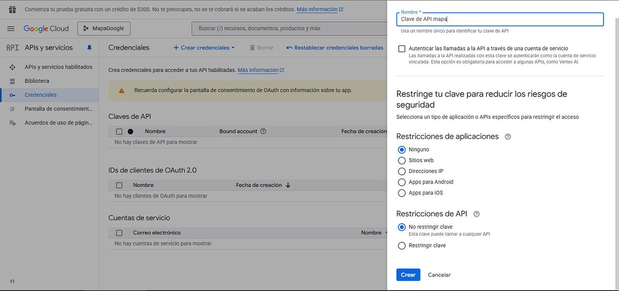Image resolution: width=619 pixels, height=291 pixels.
Task: Open help for Restricciones de API
Action: 477,214
